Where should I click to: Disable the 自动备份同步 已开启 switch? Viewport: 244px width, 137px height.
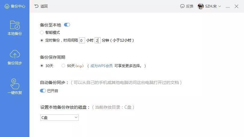(43, 91)
